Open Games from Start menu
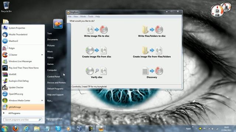Viewport: 236px width, 132px height. tap(51, 64)
